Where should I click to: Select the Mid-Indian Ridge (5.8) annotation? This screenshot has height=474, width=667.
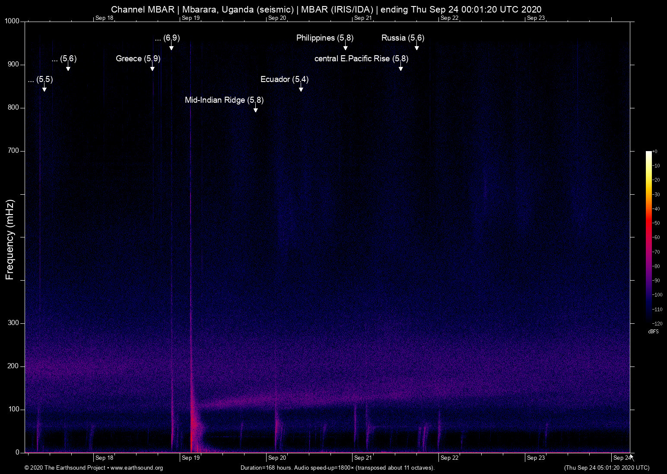click(x=224, y=100)
